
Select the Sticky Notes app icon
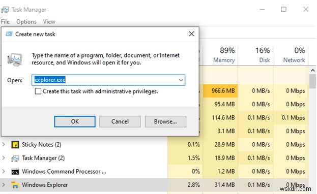coord(15,145)
